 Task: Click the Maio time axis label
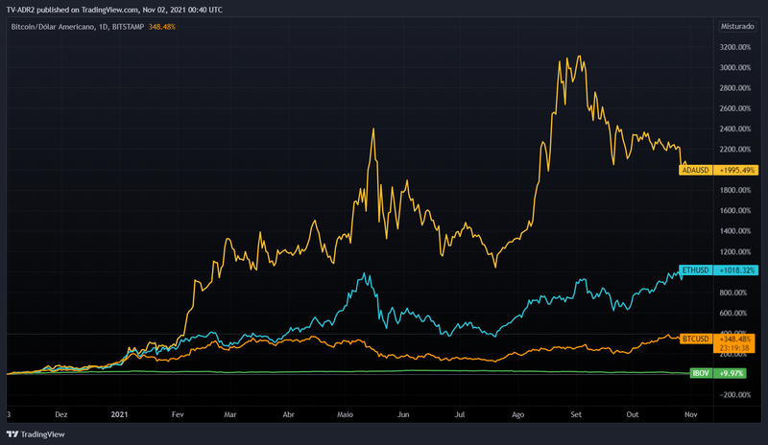345,414
